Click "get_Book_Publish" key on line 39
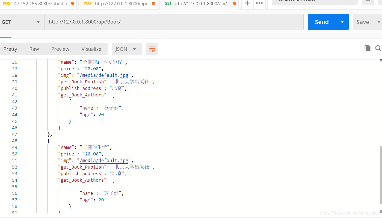Screen dimensions: 382x218 click(82, 82)
